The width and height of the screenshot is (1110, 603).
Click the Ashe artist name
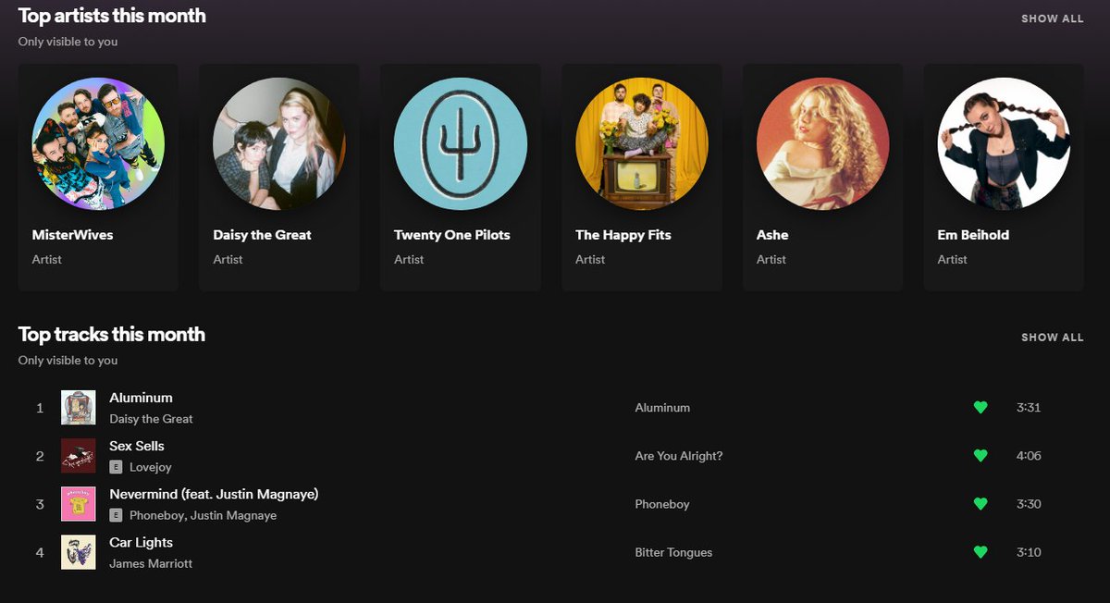tap(772, 235)
